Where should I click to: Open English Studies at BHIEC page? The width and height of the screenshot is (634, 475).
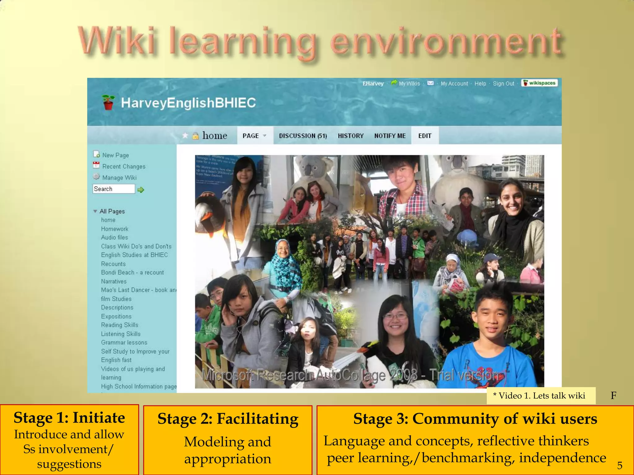(134, 255)
